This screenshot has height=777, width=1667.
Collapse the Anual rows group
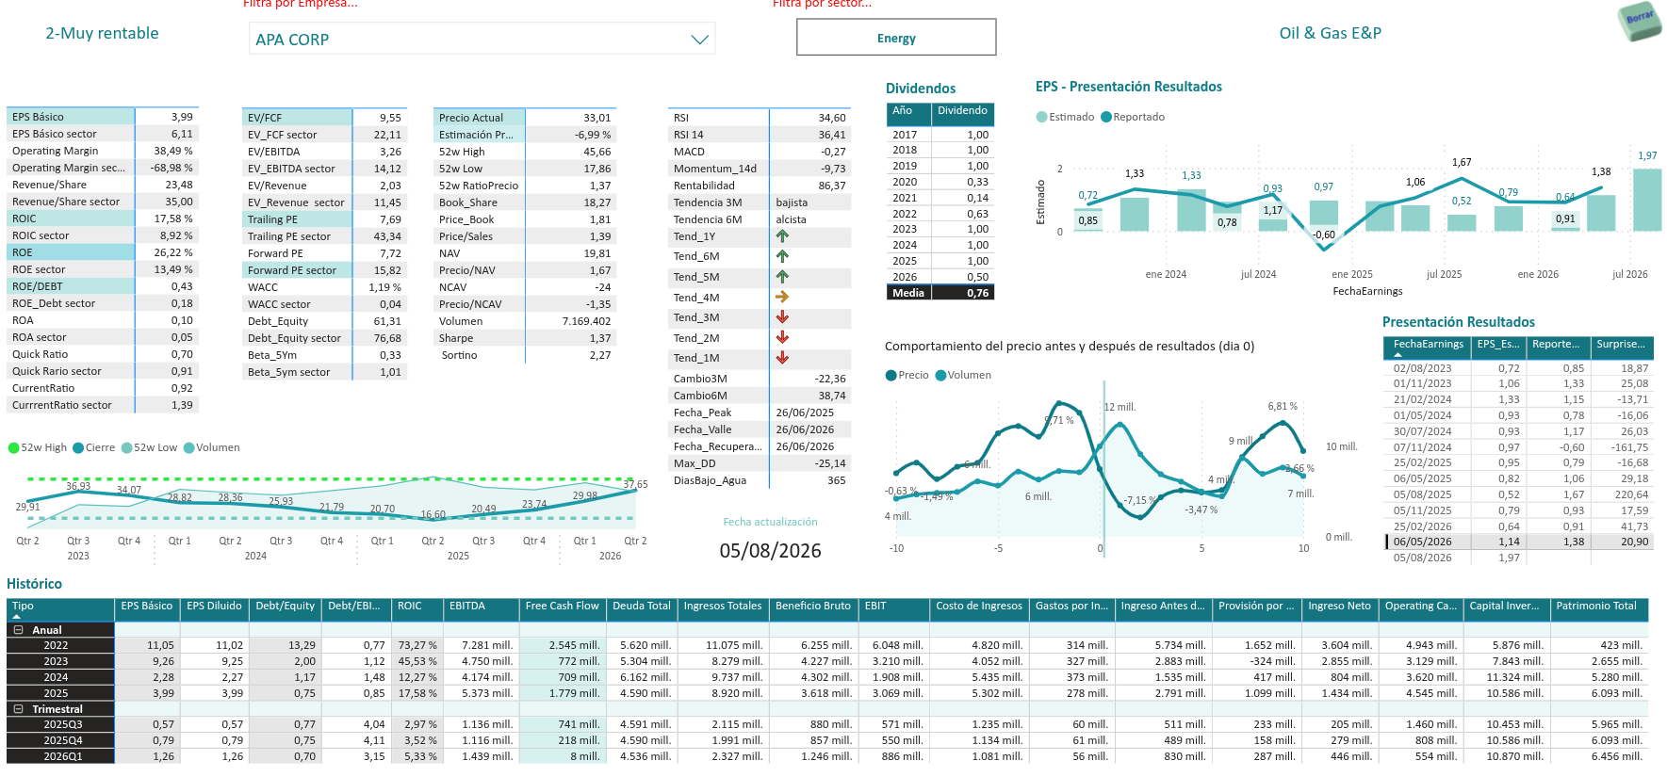(x=18, y=630)
